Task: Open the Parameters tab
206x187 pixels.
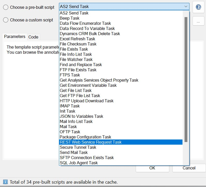Action: coord(14,36)
